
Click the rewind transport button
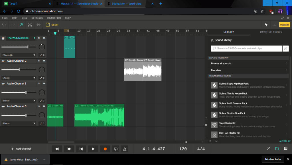(57, 149)
